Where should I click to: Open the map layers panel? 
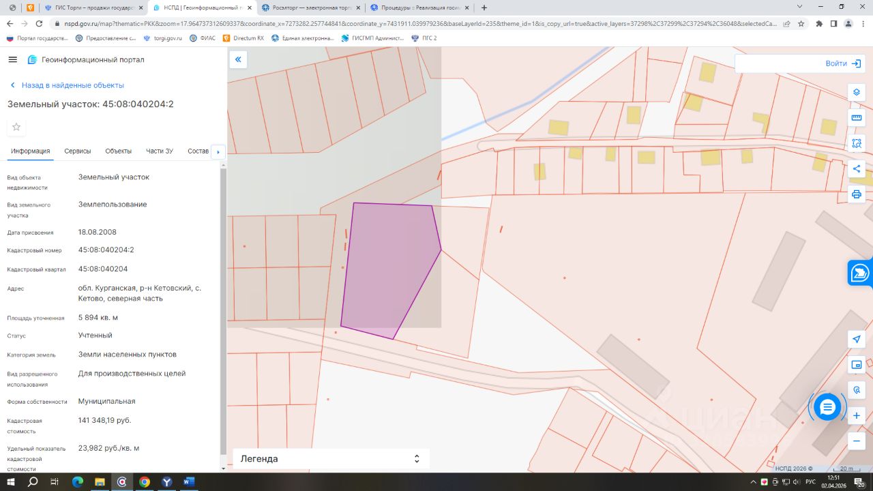coord(857,93)
